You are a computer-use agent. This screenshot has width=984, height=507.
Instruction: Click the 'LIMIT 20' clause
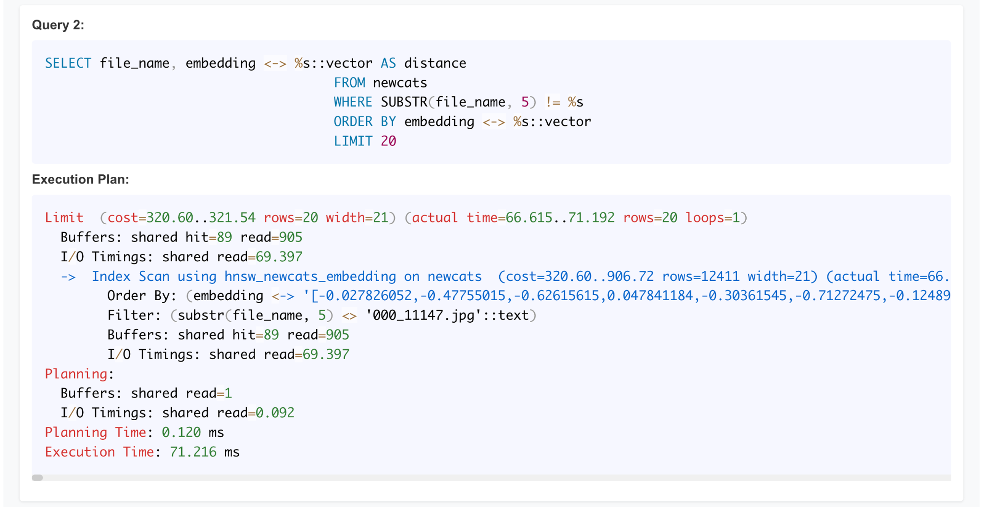pyautogui.click(x=365, y=141)
